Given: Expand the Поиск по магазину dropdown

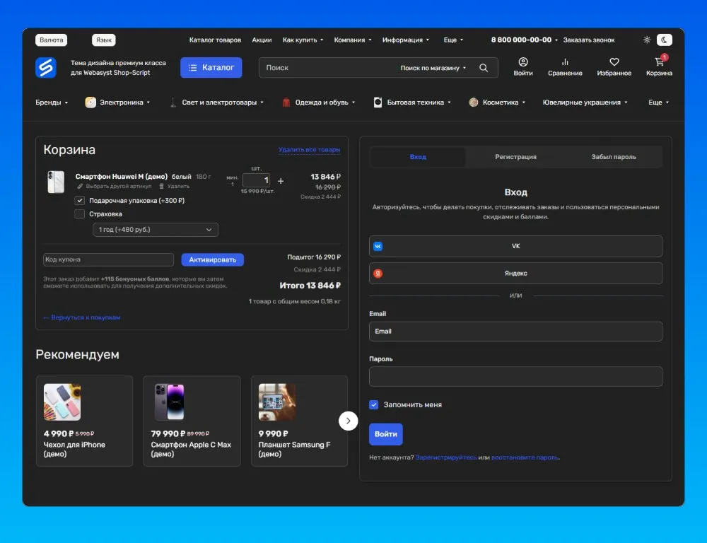Looking at the screenshot, I should coord(433,68).
